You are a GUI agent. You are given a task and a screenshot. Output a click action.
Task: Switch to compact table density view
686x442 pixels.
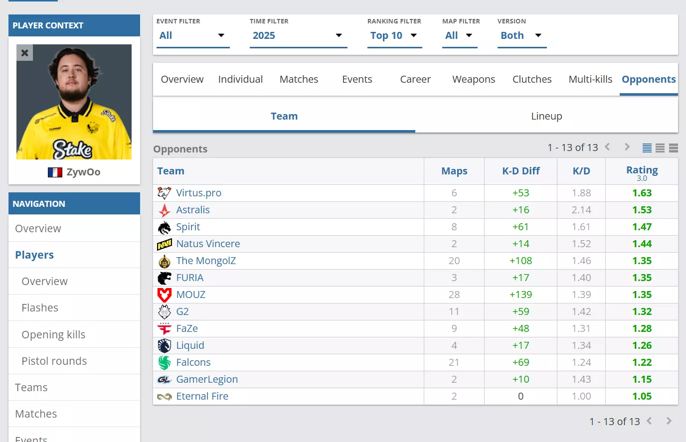pyautogui.click(x=647, y=148)
